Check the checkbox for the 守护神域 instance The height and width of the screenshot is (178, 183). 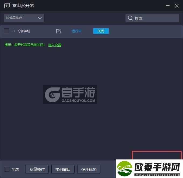[6, 31]
